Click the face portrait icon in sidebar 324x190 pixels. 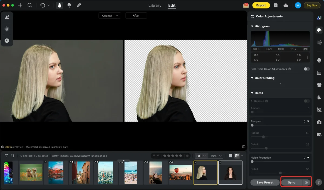click(x=319, y=60)
